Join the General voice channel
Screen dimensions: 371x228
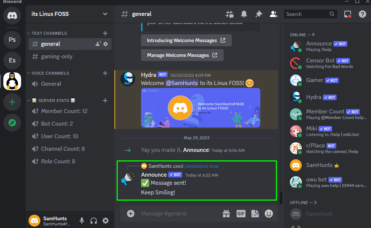(70, 84)
